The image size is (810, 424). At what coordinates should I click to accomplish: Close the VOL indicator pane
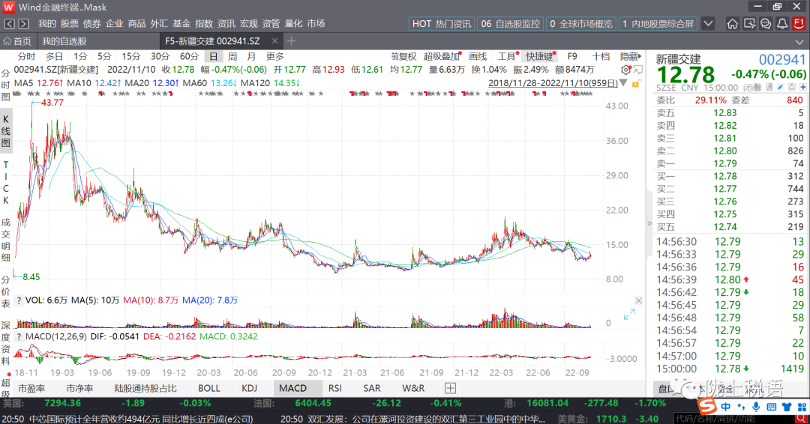pyautogui.click(x=638, y=300)
